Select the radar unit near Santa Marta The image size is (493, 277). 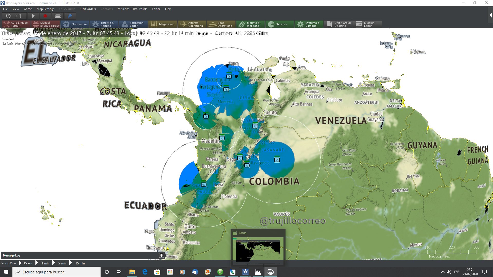229,76
